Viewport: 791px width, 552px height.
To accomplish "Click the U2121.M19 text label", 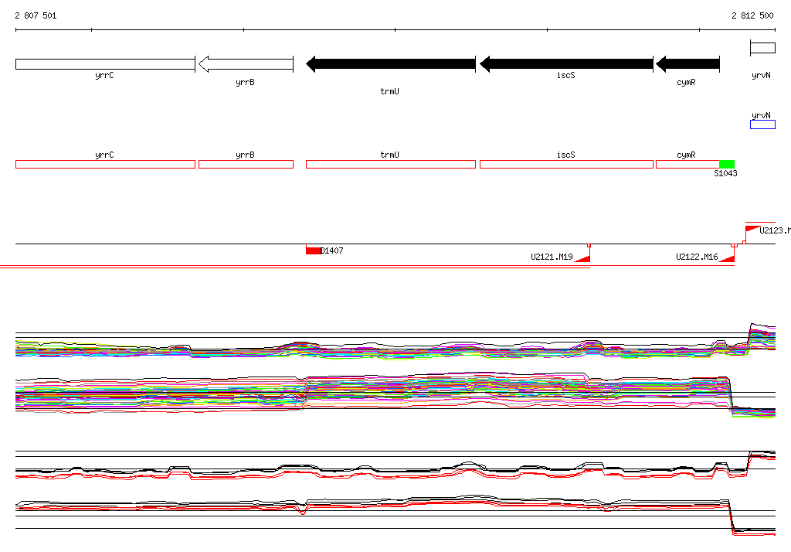I will pos(552,257).
